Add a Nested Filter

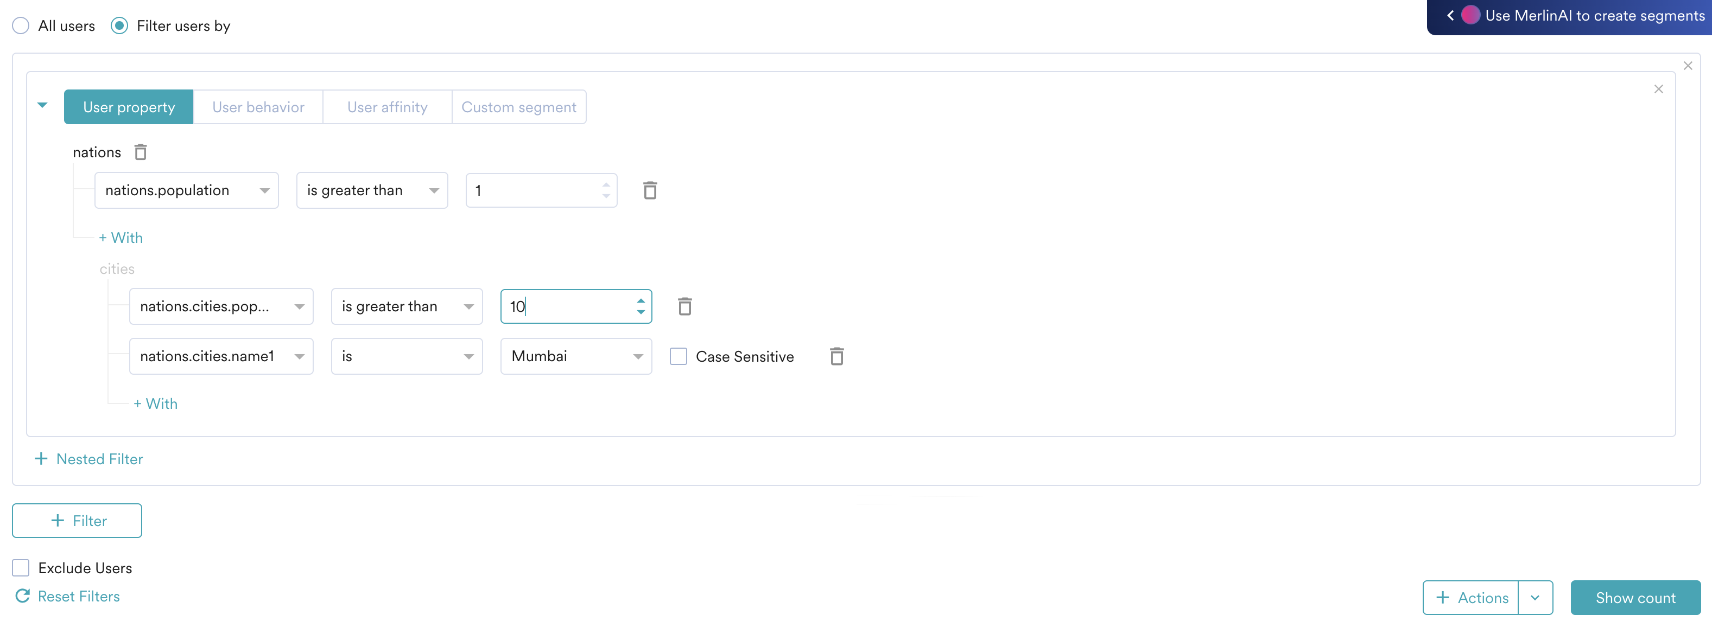(89, 459)
